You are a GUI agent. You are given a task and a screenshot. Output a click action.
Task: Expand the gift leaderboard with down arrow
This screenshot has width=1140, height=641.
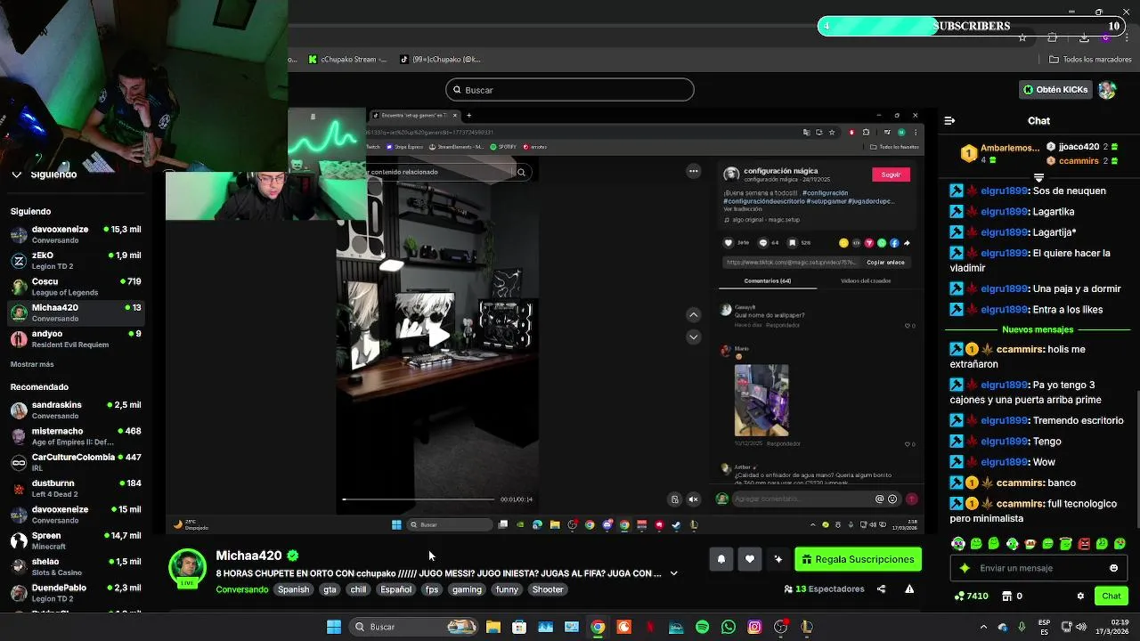coord(1038,177)
